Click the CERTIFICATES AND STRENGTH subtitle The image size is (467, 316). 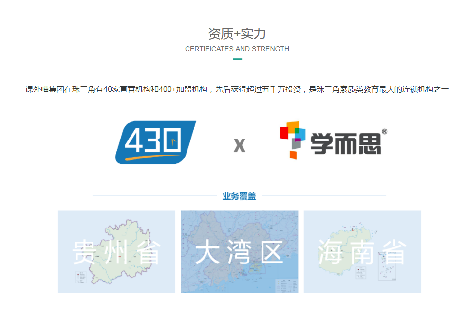coord(237,49)
